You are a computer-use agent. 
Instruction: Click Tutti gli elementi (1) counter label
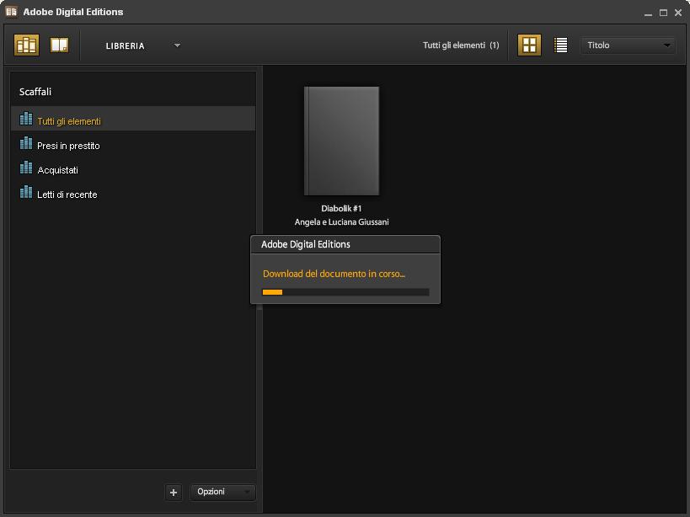coord(461,45)
